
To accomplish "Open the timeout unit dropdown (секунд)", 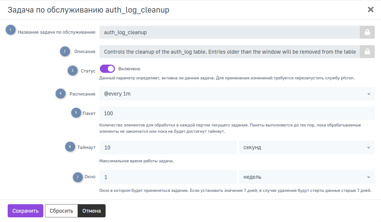I will 306,148.
